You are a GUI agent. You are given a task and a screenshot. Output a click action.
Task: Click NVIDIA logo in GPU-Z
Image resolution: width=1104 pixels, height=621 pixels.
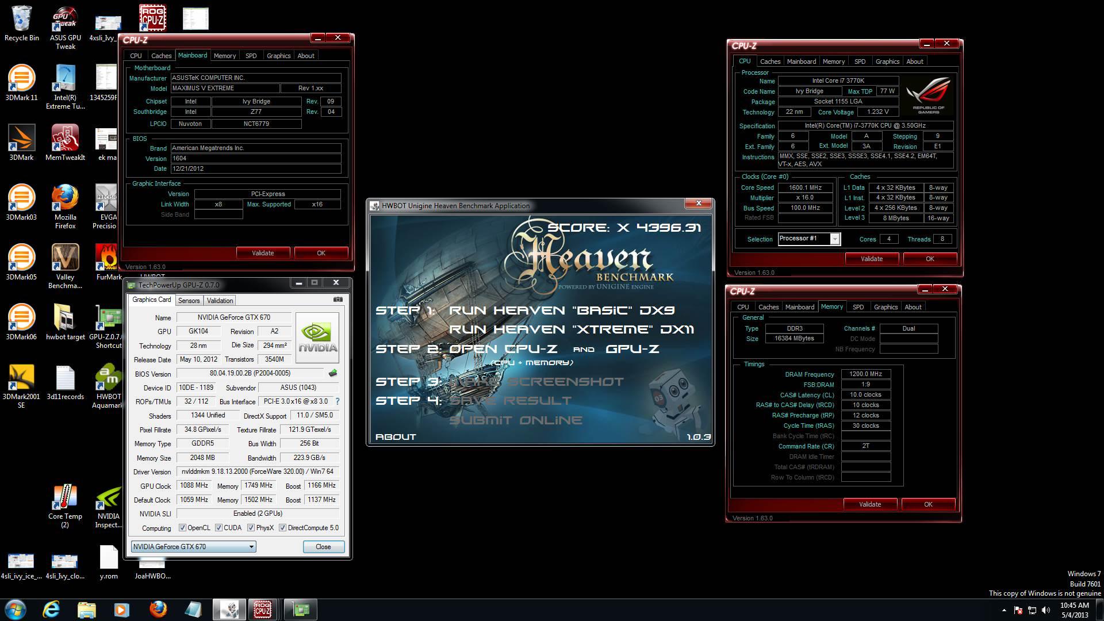[x=317, y=338]
